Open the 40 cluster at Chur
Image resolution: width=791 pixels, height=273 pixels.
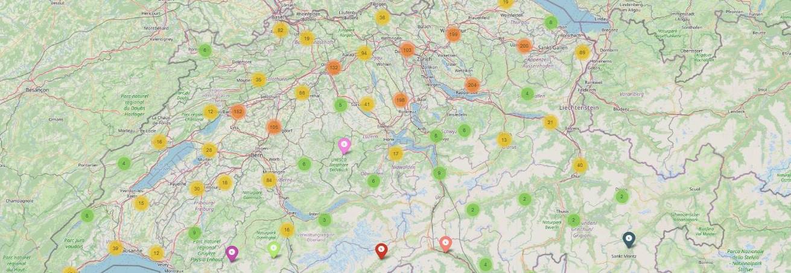pos(580,165)
